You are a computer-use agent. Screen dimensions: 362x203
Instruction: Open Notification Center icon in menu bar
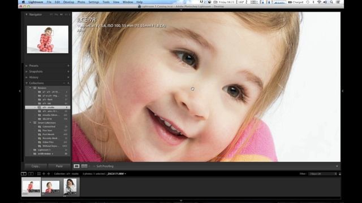coord(338,2)
